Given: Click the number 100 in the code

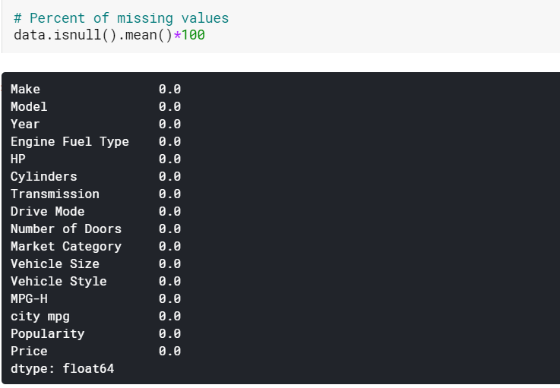Looking at the screenshot, I should [193, 35].
